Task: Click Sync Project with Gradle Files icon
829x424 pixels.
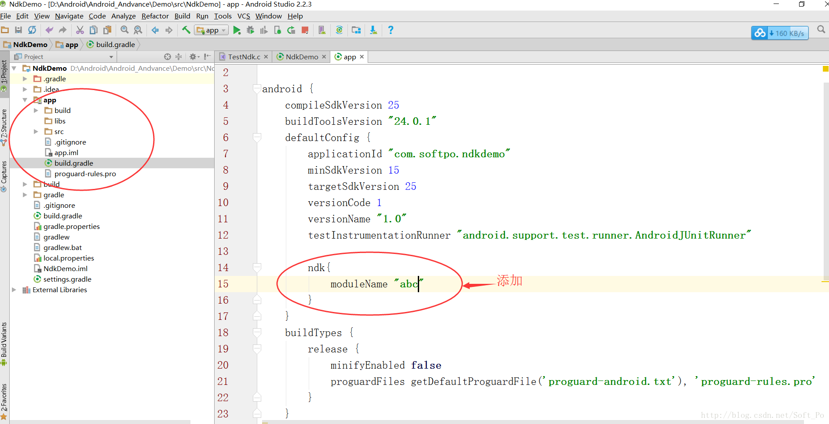Action: [x=339, y=30]
